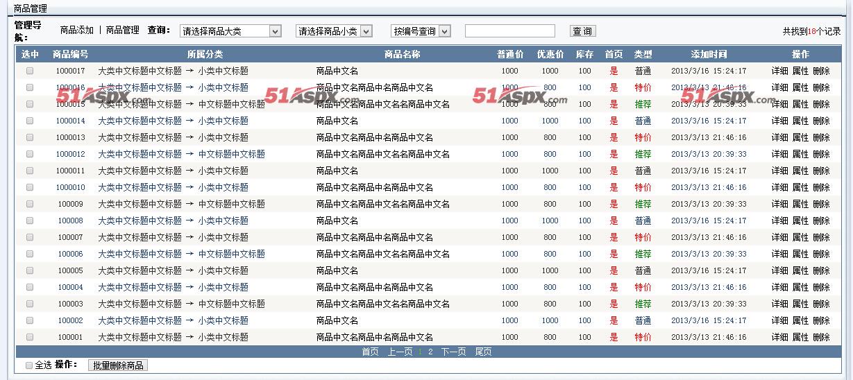This screenshot has width=853, height=380.
Task: Open the 按编号查询 search type dropdown
Action: pos(421,31)
